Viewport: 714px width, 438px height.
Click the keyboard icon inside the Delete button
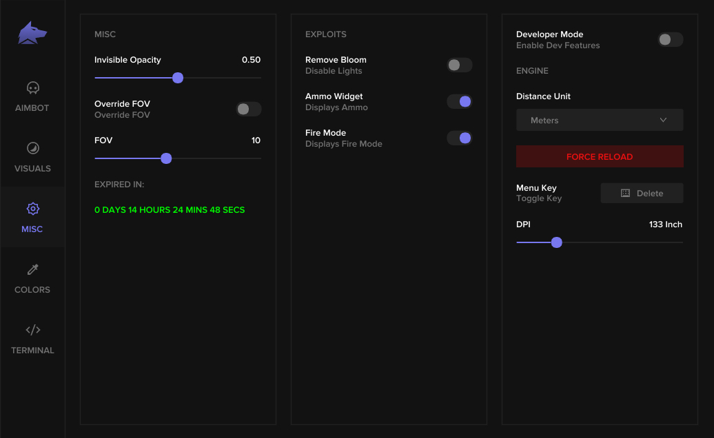626,193
